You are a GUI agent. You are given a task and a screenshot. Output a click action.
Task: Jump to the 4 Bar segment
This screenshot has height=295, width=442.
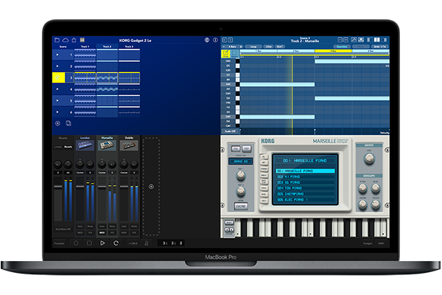point(371,51)
